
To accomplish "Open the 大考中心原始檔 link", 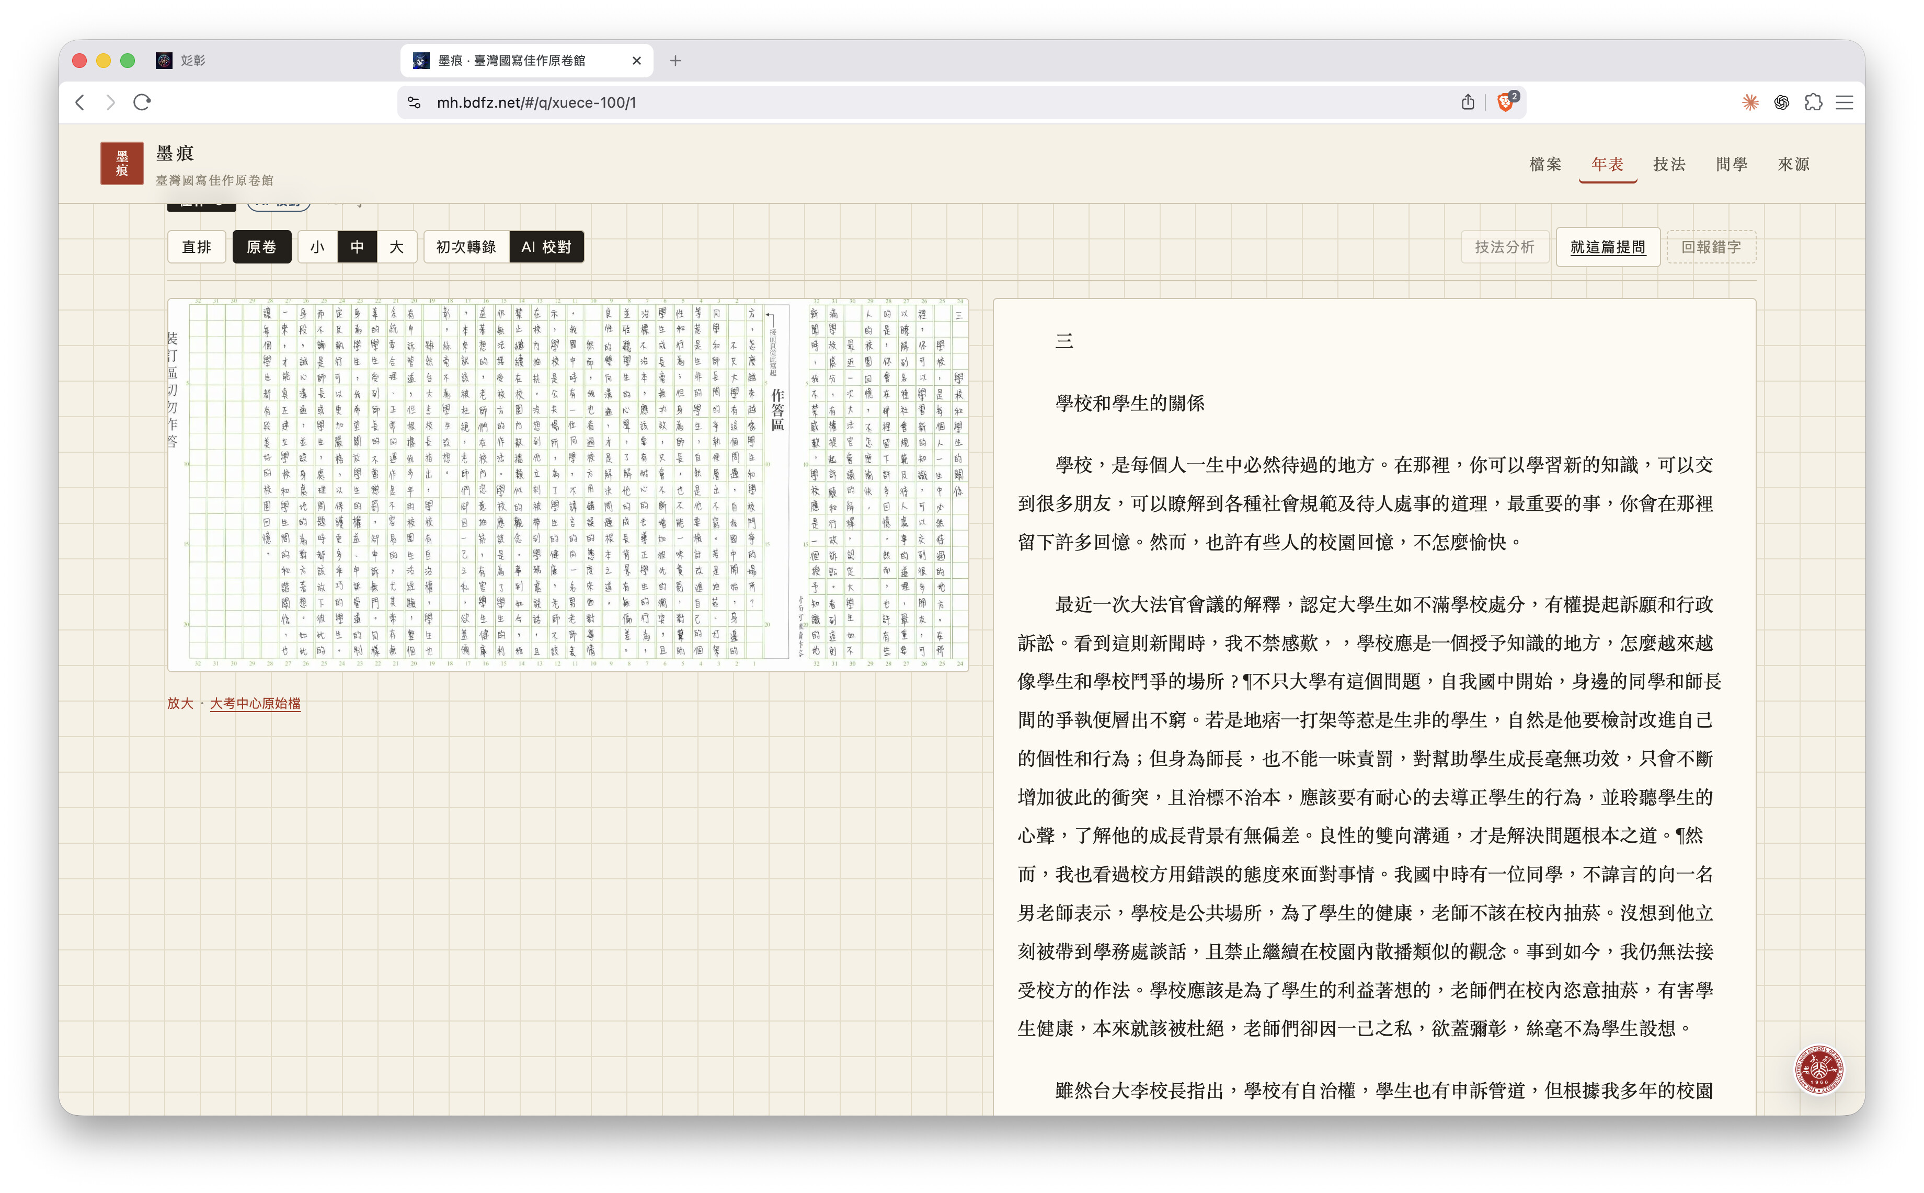I will pyautogui.click(x=255, y=703).
